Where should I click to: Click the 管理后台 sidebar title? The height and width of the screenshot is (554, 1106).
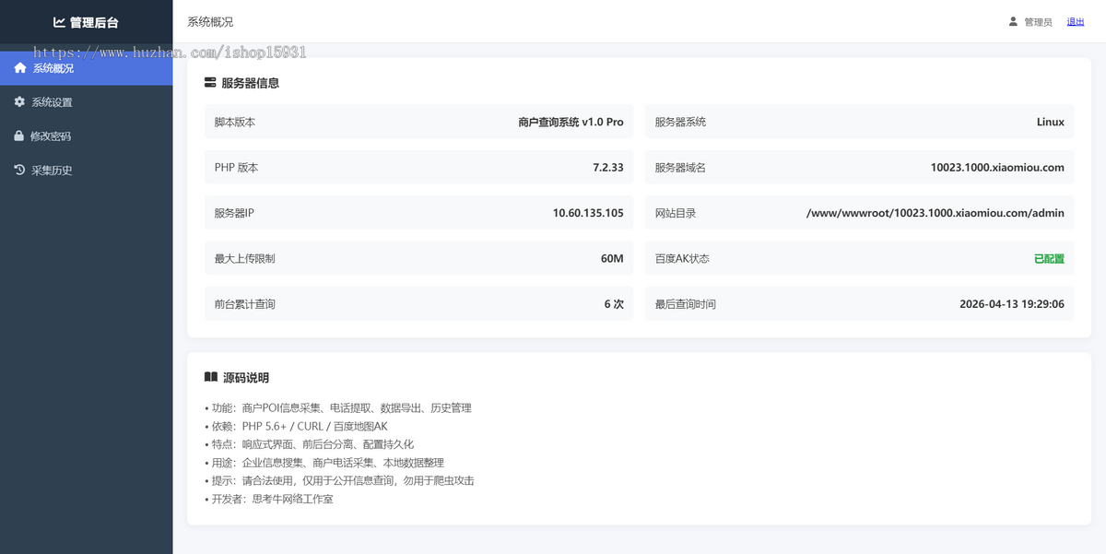click(94, 22)
